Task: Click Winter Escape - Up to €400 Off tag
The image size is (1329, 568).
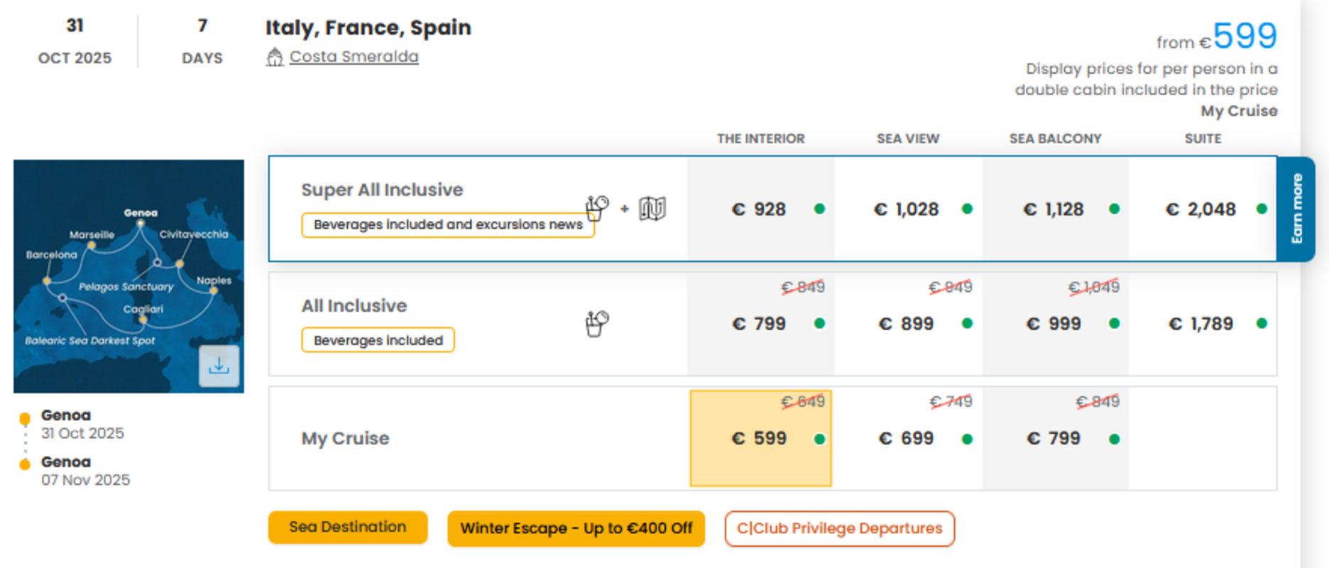Action: coord(576,528)
